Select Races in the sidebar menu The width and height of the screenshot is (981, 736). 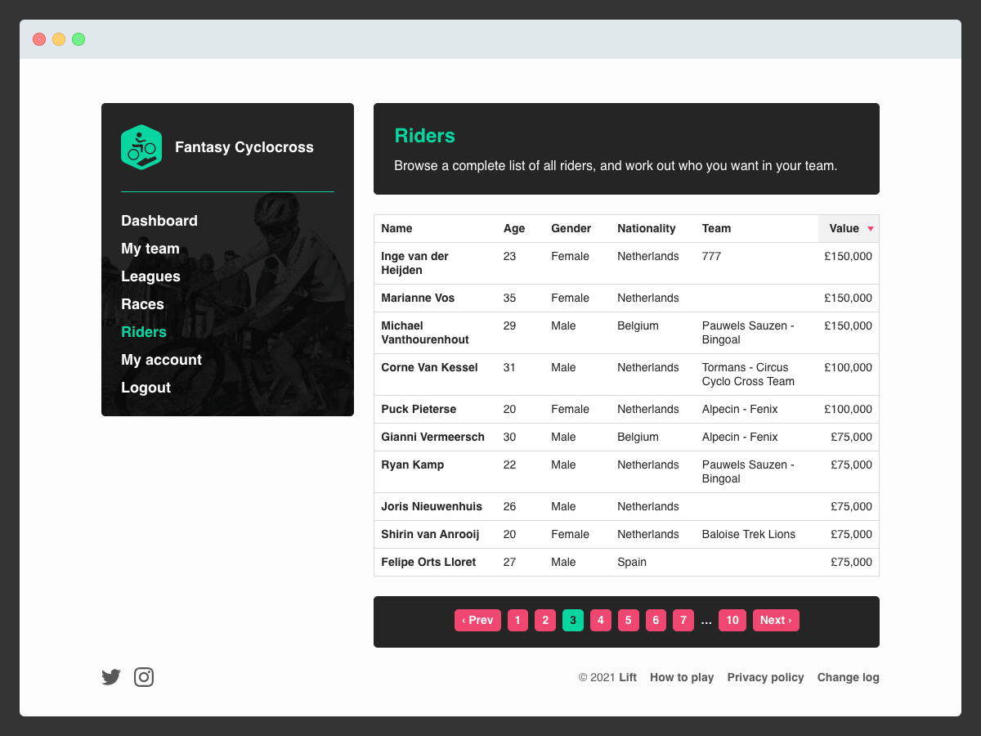pos(142,304)
